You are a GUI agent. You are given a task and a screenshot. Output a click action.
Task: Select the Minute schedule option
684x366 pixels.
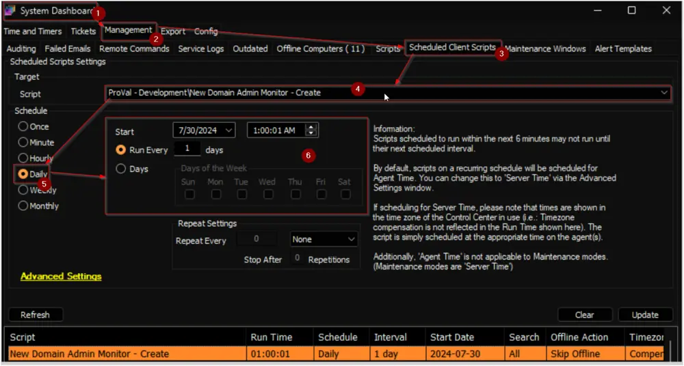(36, 143)
